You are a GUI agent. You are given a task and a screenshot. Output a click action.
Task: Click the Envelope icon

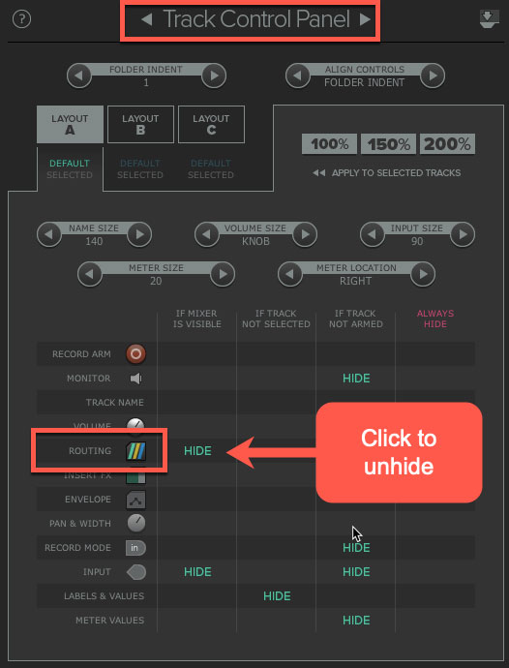click(135, 500)
